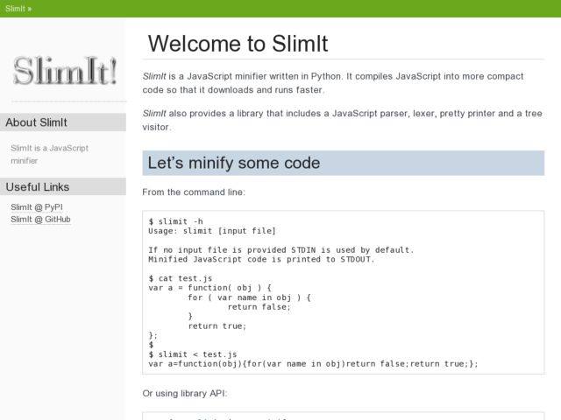Click the italic SlimIt word starting the first paragraph
Screen dimensions: 561x420
(154, 77)
